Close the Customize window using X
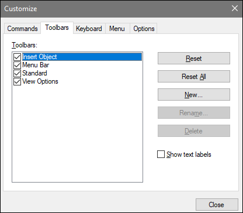Viewport: 243px width, 213px height. 235,9
